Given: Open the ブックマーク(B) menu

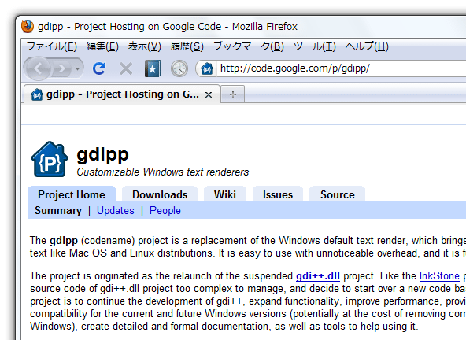Looking at the screenshot, I should [249, 46].
